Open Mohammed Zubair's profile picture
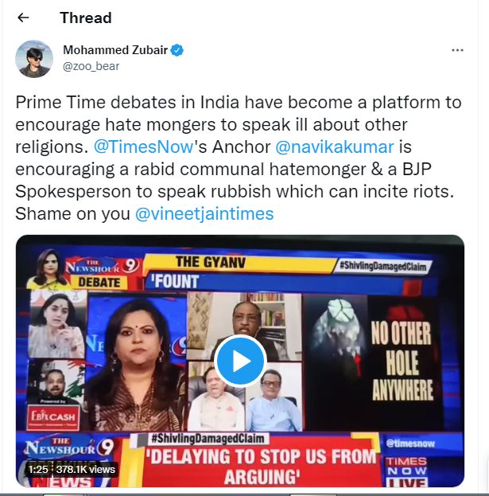 click(34, 59)
